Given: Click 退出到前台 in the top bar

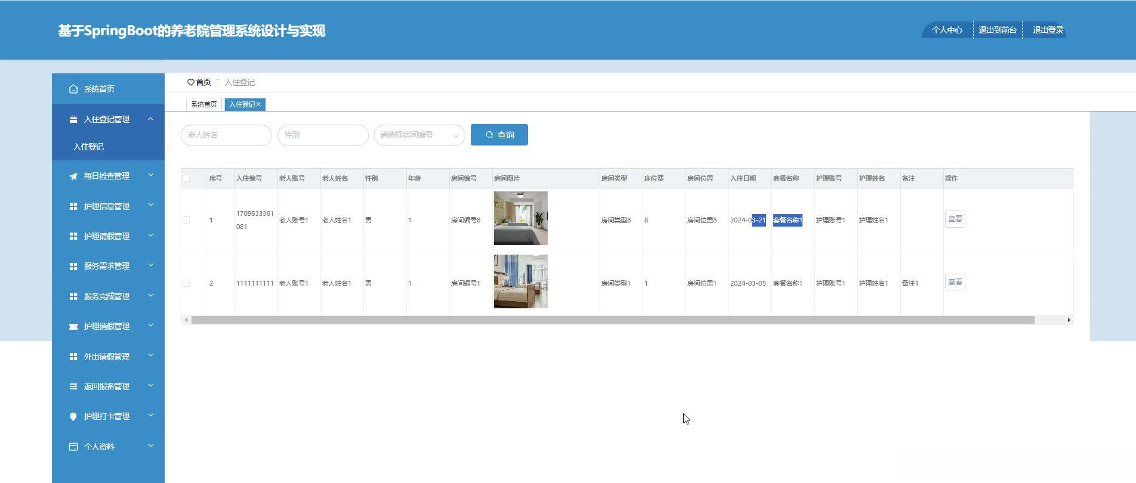Looking at the screenshot, I should click(x=998, y=30).
